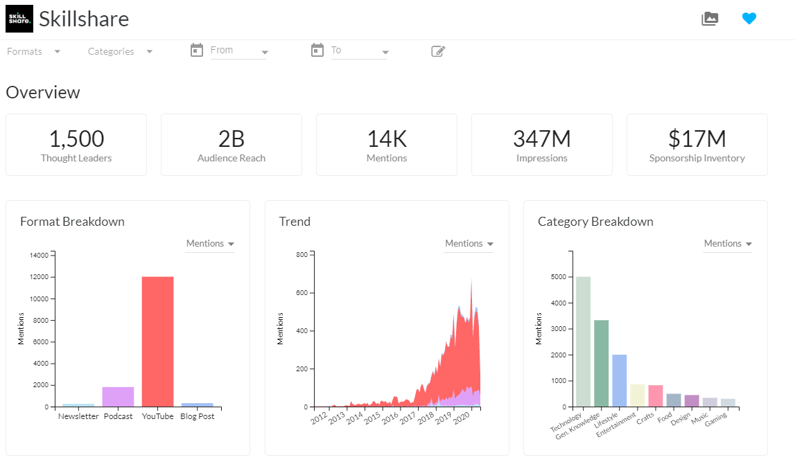Click the Blog Post bar in chart
Image resolution: width=795 pixels, height=462 pixels.
point(198,405)
